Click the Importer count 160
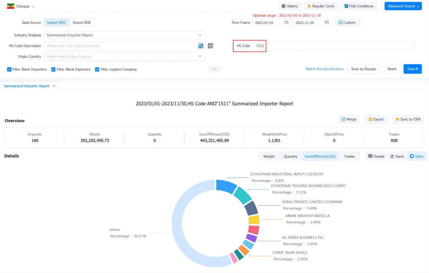429x273 pixels. [x=35, y=141]
